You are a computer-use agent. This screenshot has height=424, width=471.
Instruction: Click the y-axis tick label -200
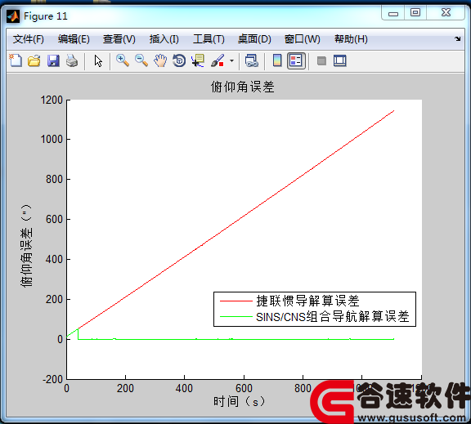coord(53,379)
